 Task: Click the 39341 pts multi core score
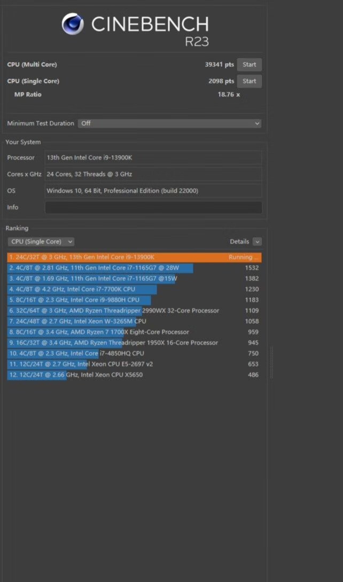(x=220, y=65)
